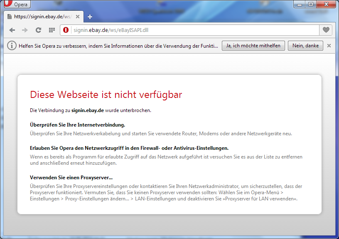The image size is (339, 239).
Task: Click heading 'Diese Webseite ist nicht verfügbar'
Action: [x=106, y=95]
